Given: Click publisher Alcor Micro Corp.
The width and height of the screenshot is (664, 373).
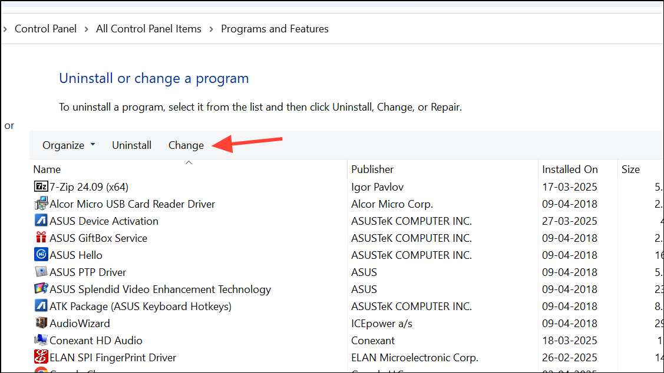Looking at the screenshot, I should tap(392, 204).
